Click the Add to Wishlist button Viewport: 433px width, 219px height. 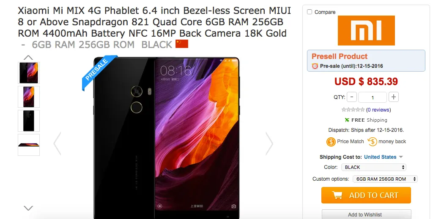tap(366, 214)
